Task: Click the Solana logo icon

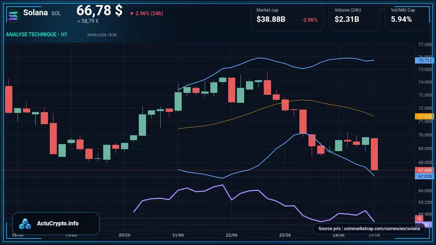Action: [x=13, y=15]
